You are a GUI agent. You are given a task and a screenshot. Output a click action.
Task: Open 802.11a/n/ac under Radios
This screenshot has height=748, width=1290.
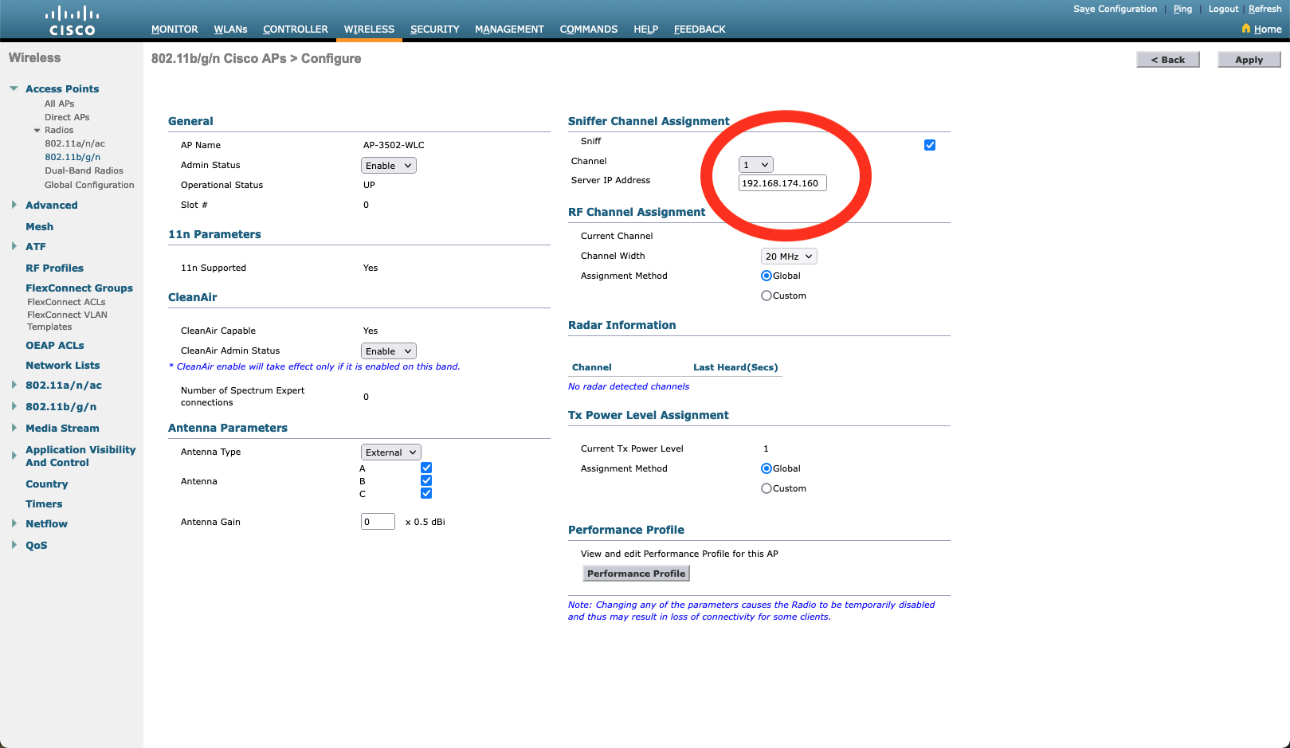(x=75, y=143)
